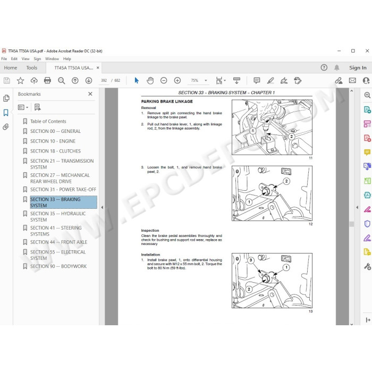
Task: Go to next page arrow
Action: tap(89, 81)
